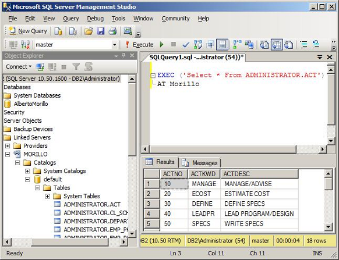Open Query Options from the toolbar
This screenshot has width=339, height=260.
[210, 45]
